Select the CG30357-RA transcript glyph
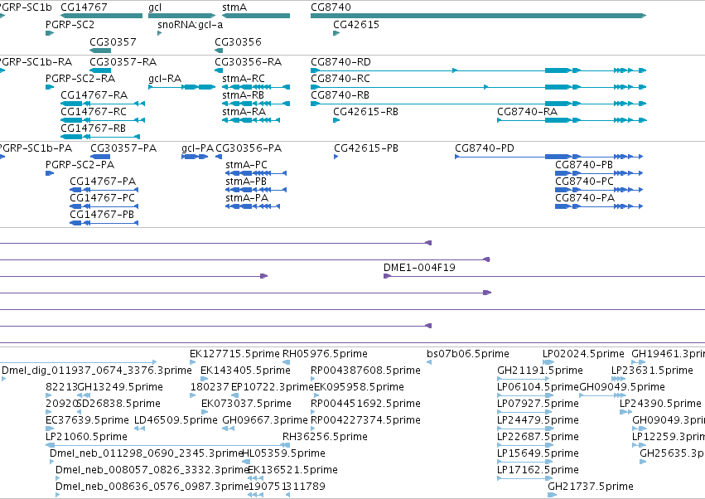The width and height of the screenshot is (705, 499). coord(100,70)
